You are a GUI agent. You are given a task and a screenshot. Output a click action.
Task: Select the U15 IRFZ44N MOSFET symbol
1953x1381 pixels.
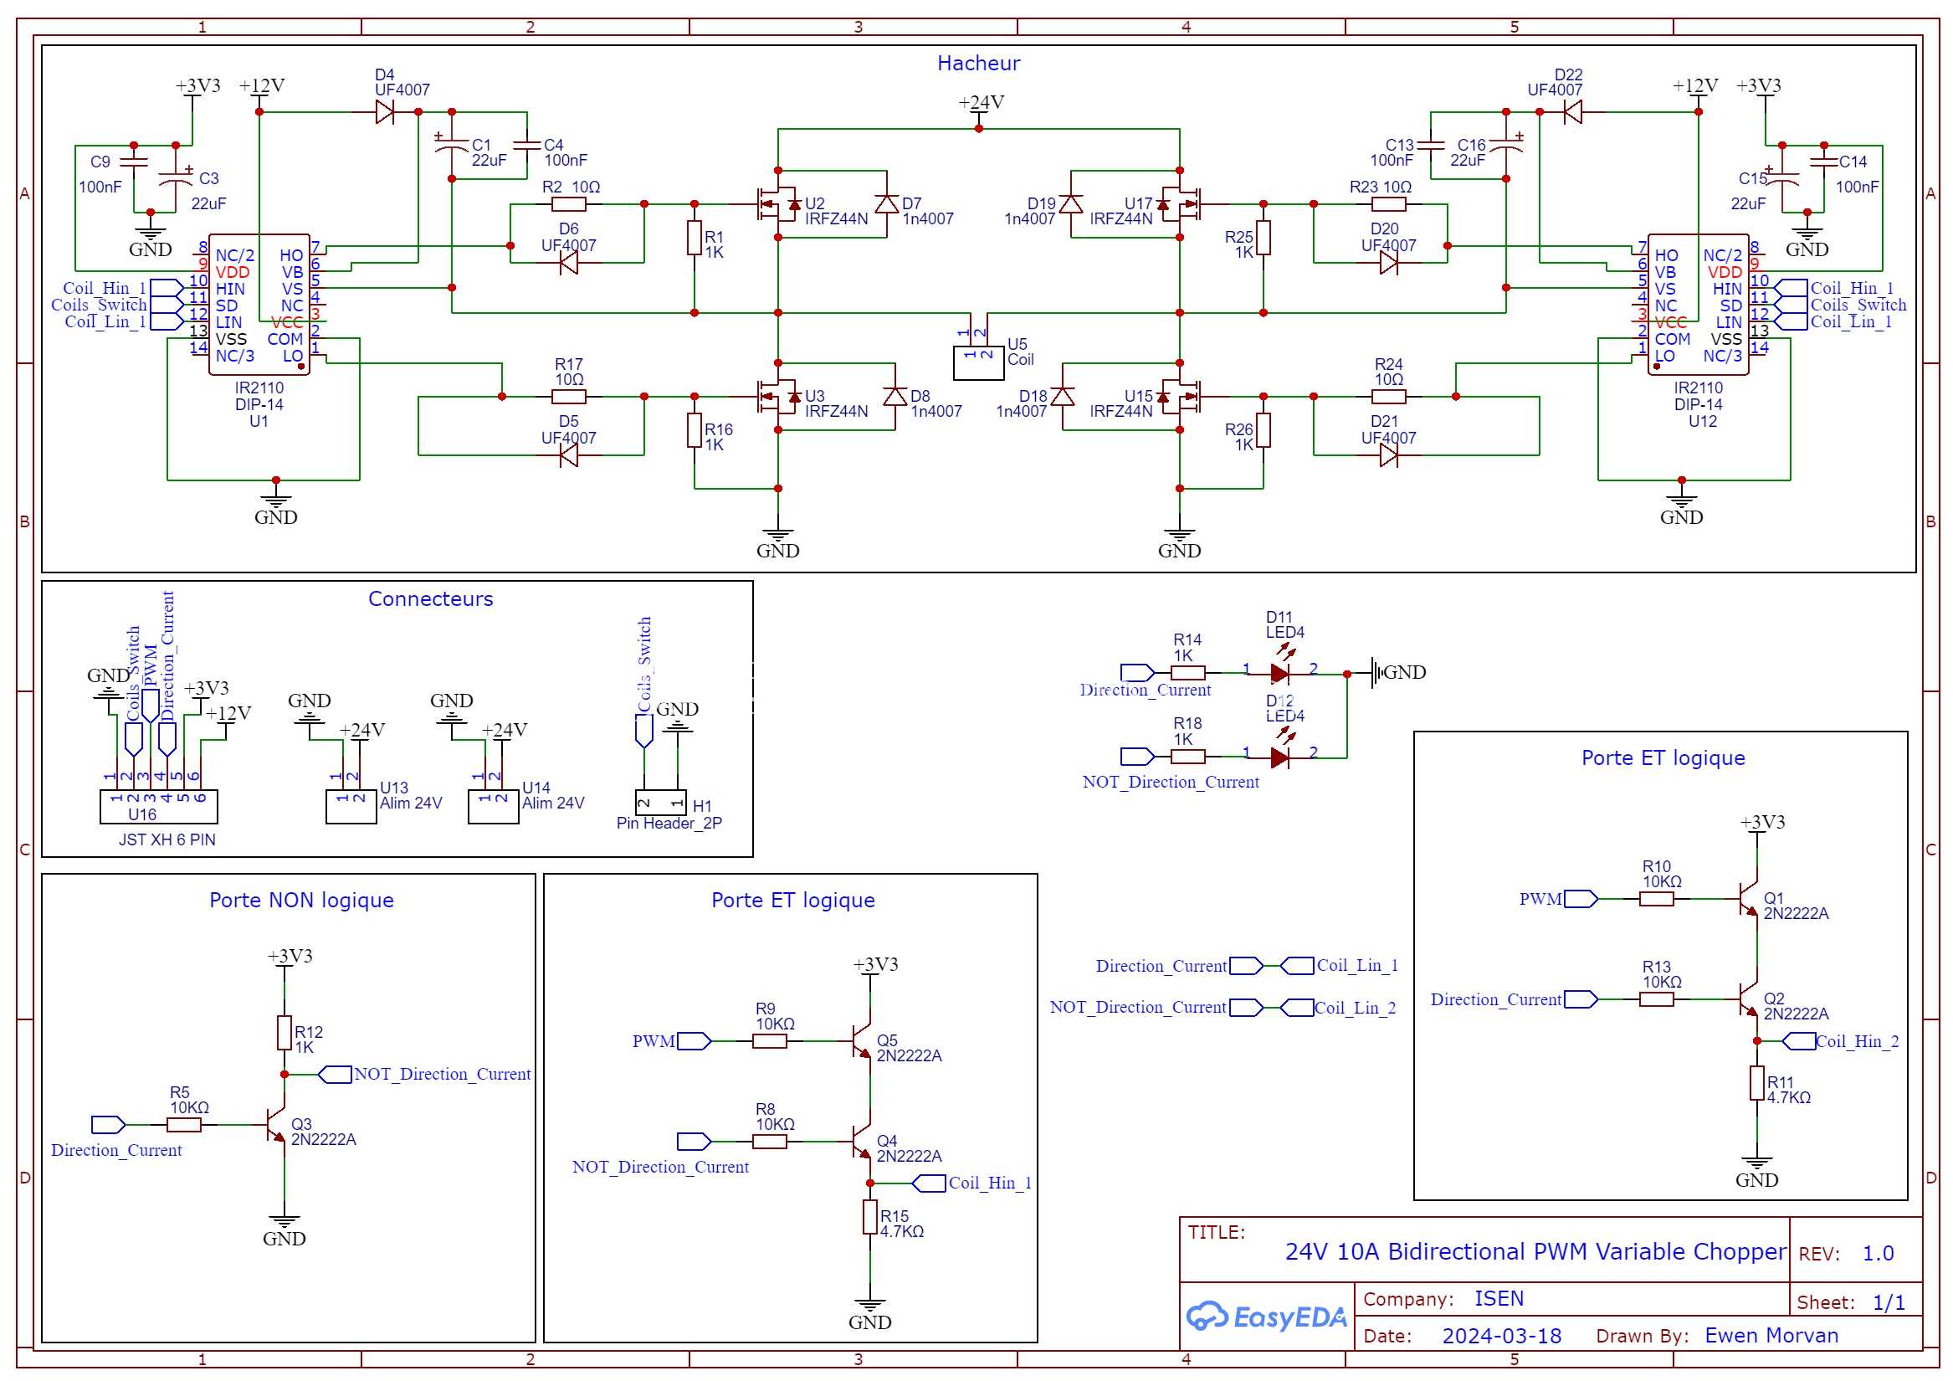[1179, 397]
